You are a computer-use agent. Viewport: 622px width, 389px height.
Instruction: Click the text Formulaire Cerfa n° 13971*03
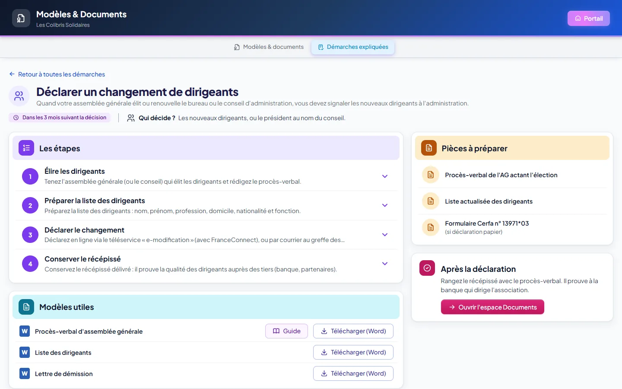pos(487,223)
